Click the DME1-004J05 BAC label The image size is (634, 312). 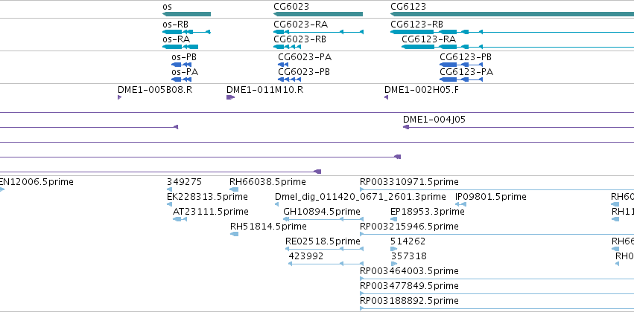[434, 120]
